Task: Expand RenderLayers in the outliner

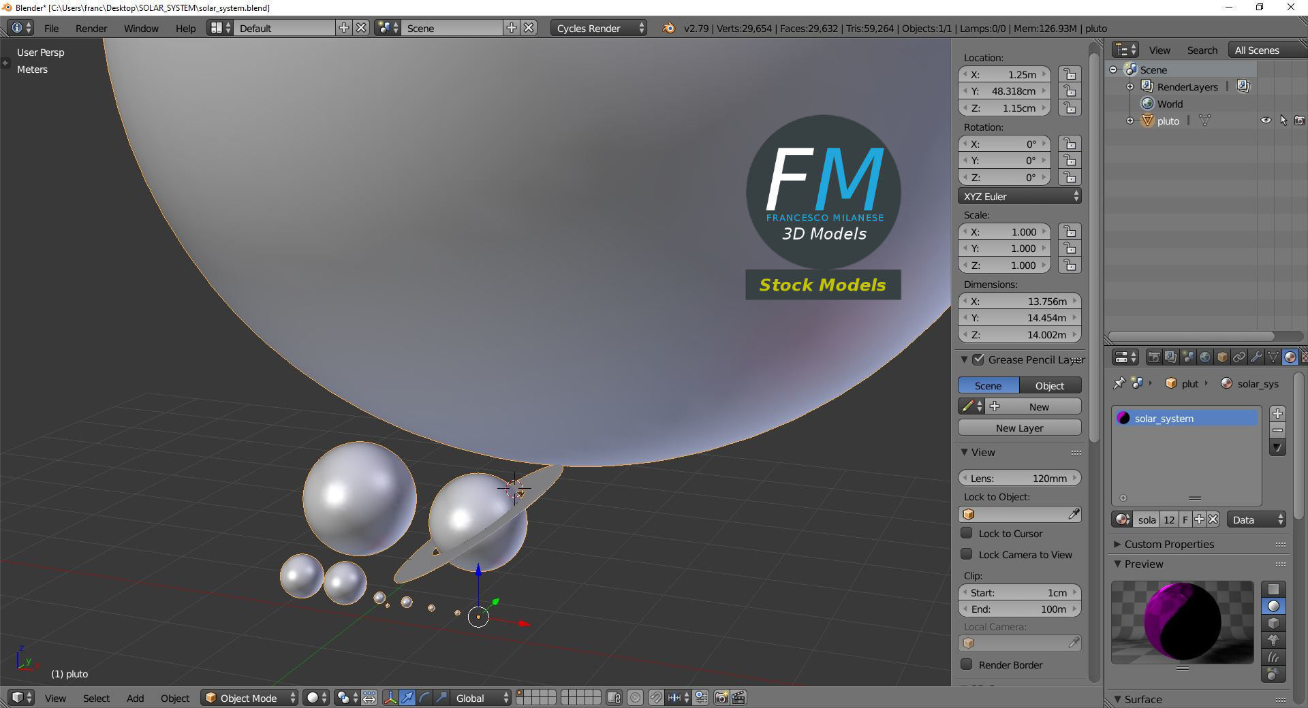Action: click(x=1130, y=86)
